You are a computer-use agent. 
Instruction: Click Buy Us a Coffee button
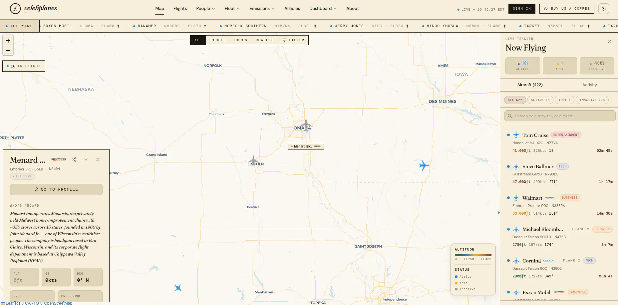(567, 9)
